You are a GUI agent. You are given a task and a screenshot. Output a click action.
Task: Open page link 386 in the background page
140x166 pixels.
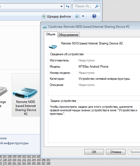point(38,163)
